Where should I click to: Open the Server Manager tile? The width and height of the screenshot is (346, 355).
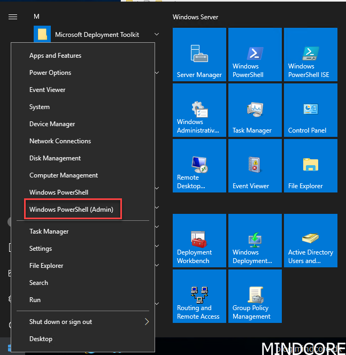pos(199,55)
